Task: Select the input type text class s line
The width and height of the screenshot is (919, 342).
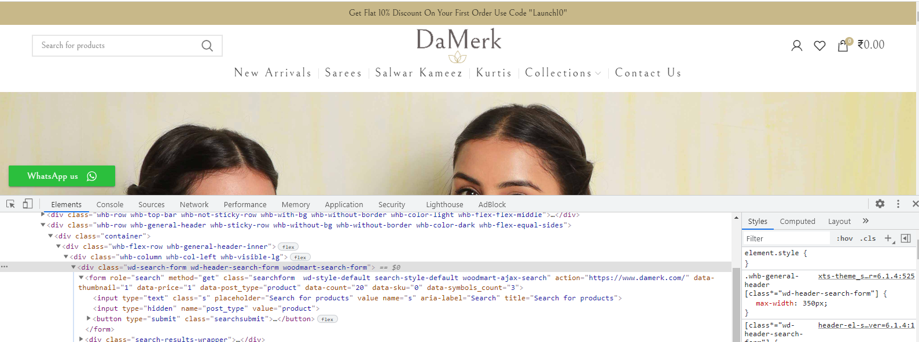Action: pyautogui.click(x=357, y=298)
